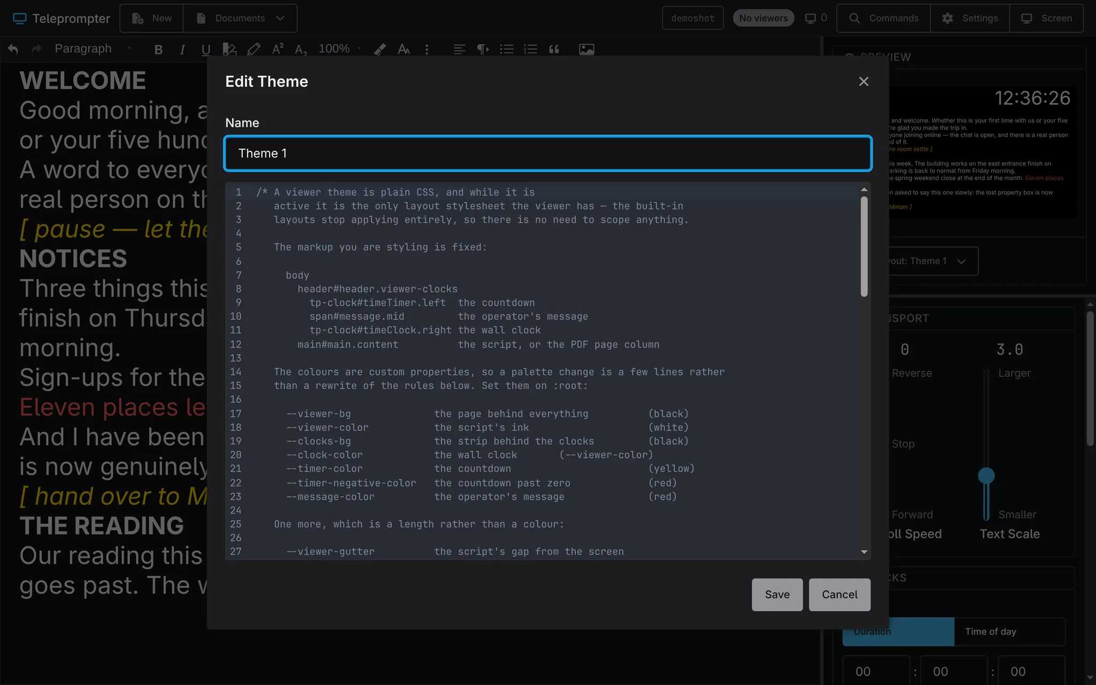Save the theme
Image resolution: width=1096 pixels, height=685 pixels.
coord(777,595)
